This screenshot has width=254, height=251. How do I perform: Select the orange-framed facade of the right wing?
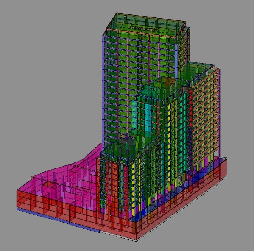point(206,117)
